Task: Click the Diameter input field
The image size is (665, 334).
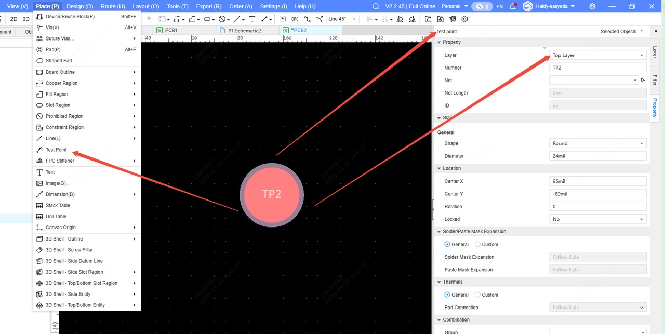Action: (x=597, y=156)
